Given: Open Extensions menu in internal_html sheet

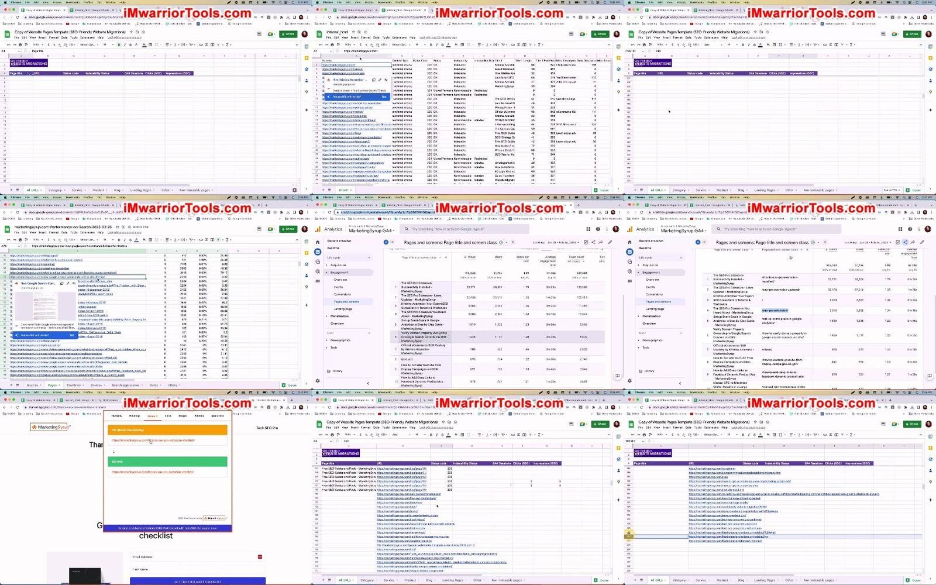Looking at the screenshot, I should coord(399,37).
